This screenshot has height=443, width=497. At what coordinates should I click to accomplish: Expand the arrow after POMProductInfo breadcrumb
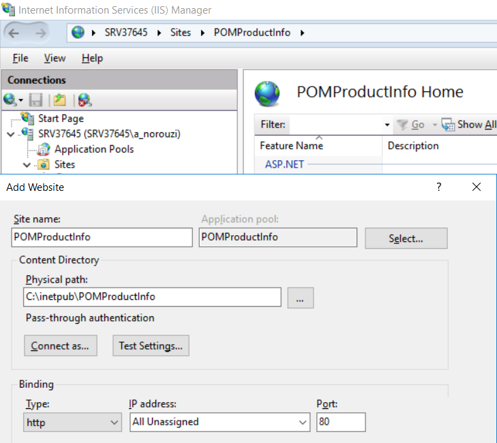[x=303, y=33]
